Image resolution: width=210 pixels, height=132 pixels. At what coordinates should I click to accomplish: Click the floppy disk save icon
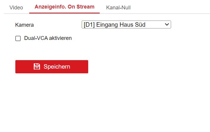point(37,67)
